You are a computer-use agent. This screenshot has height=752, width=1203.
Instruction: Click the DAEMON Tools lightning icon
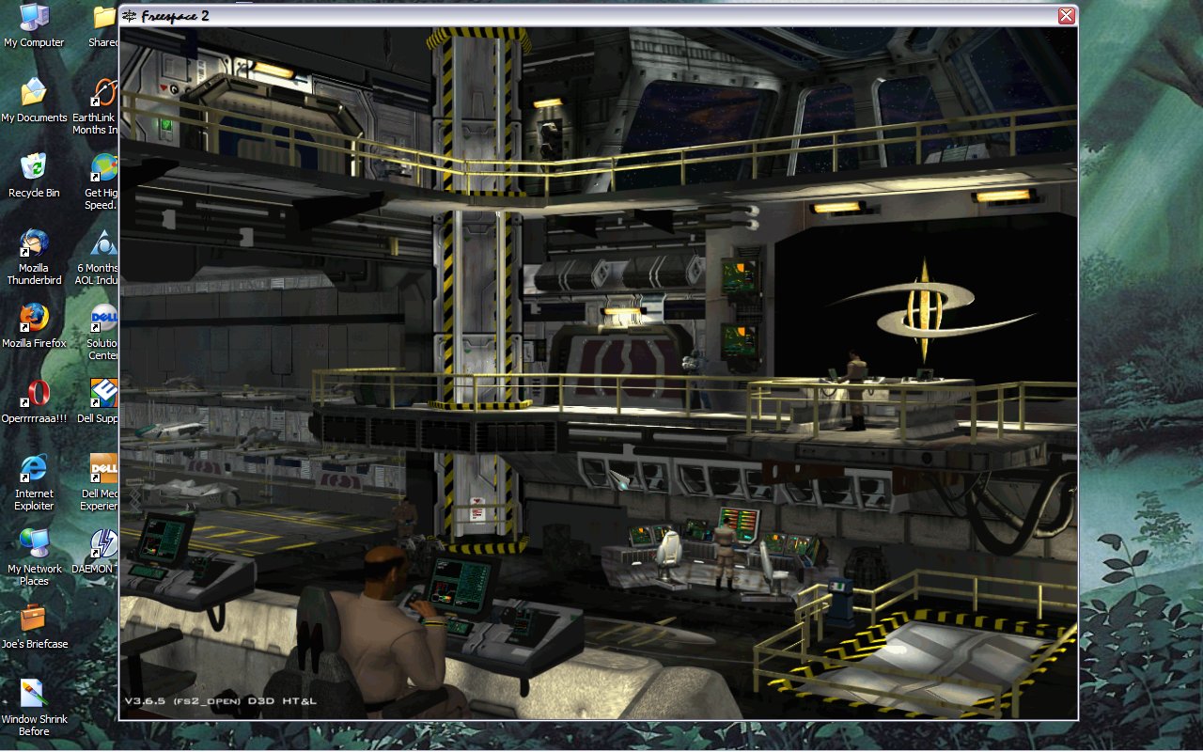[96, 552]
